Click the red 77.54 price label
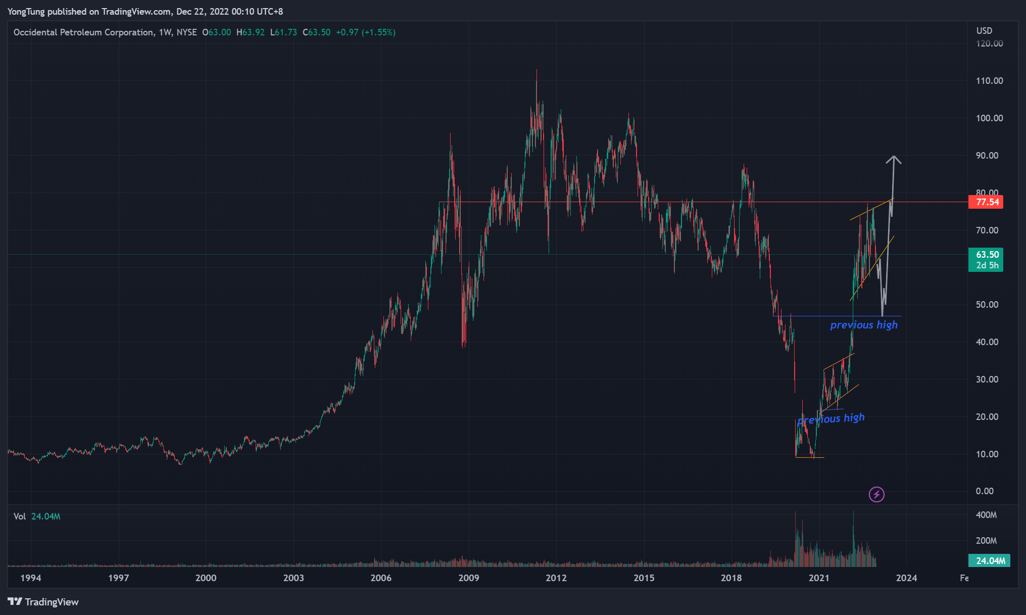 [x=986, y=202]
